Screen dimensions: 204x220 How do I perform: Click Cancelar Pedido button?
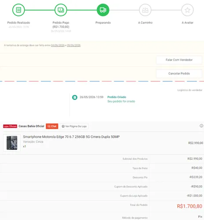179,73
